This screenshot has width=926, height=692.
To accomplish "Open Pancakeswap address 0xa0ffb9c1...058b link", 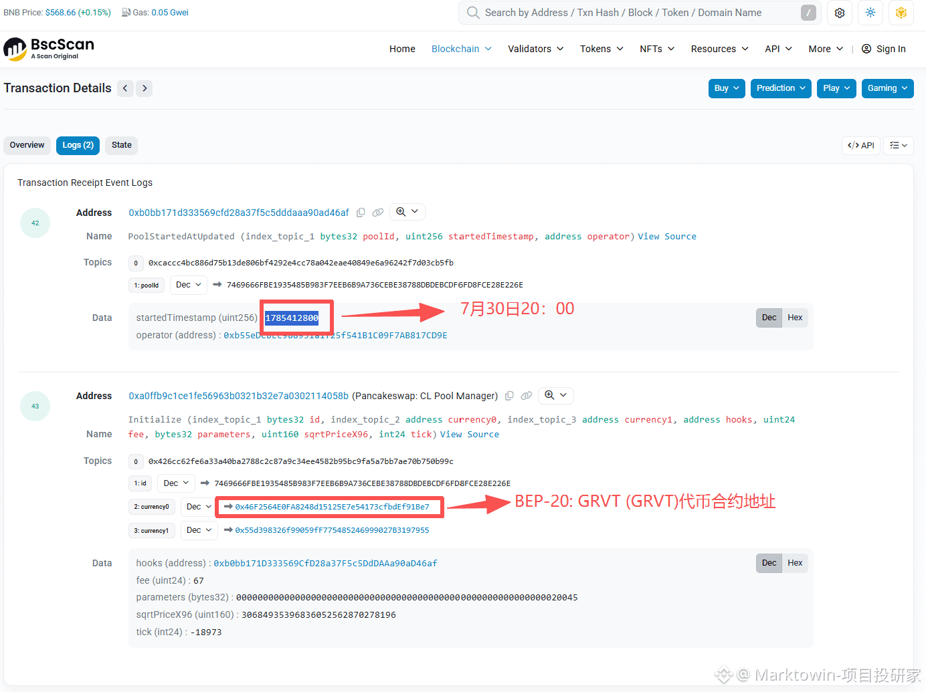I will (239, 396).
